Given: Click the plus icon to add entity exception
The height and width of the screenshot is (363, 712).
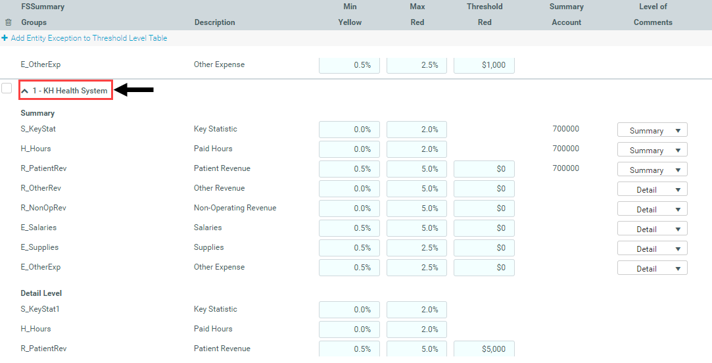Looking at the screenshot, I should [5, 38].
